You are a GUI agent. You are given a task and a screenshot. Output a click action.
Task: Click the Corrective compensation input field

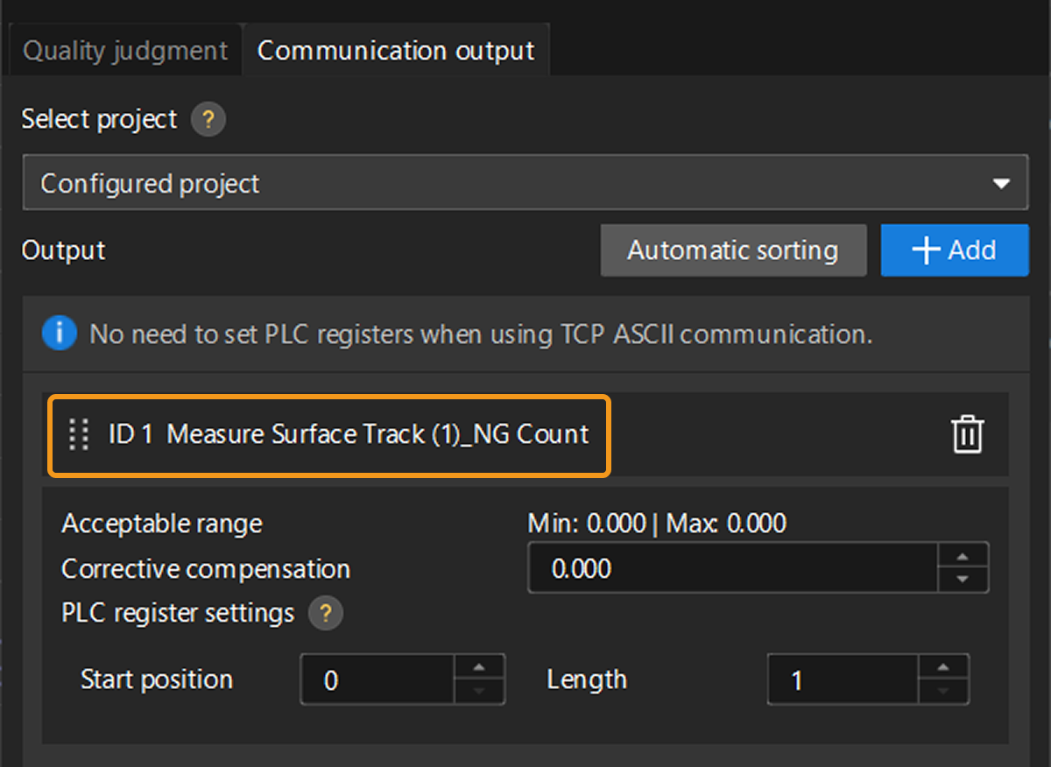(x=732, y=568)
